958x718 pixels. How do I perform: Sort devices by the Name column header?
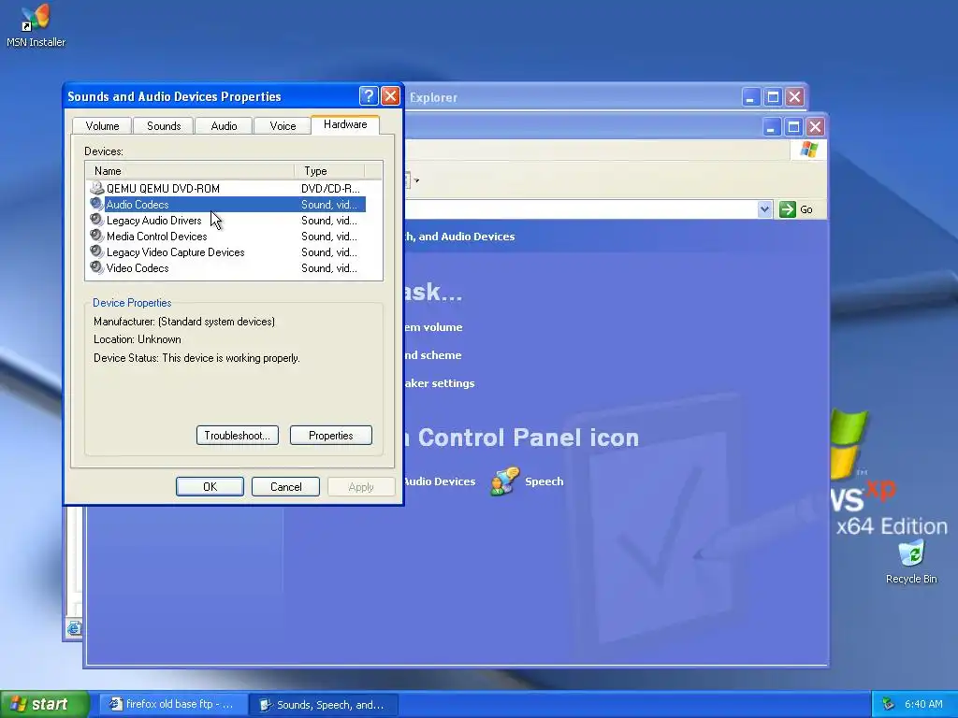click(x=190, y=171)
